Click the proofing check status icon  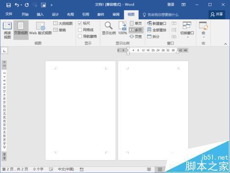coord(51,169)
